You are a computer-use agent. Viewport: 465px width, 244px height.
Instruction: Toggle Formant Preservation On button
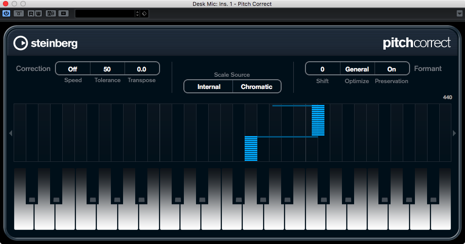click(392, 69)
